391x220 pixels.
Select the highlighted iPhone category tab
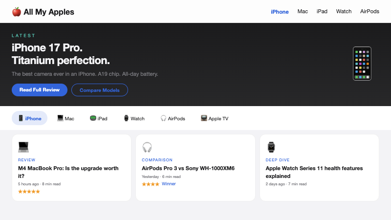[29, 118]
